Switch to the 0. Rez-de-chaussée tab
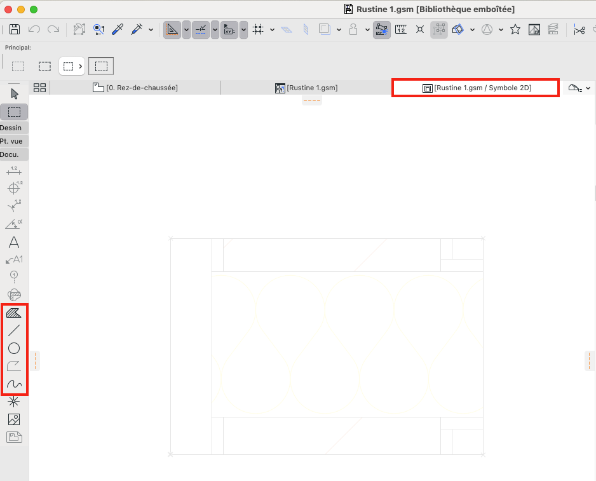596x481 pixels. tap(135, 88)
